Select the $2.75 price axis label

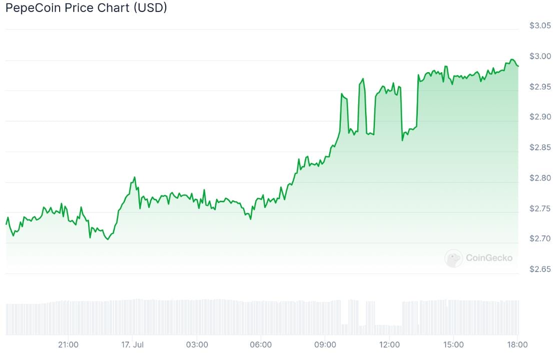540,208
